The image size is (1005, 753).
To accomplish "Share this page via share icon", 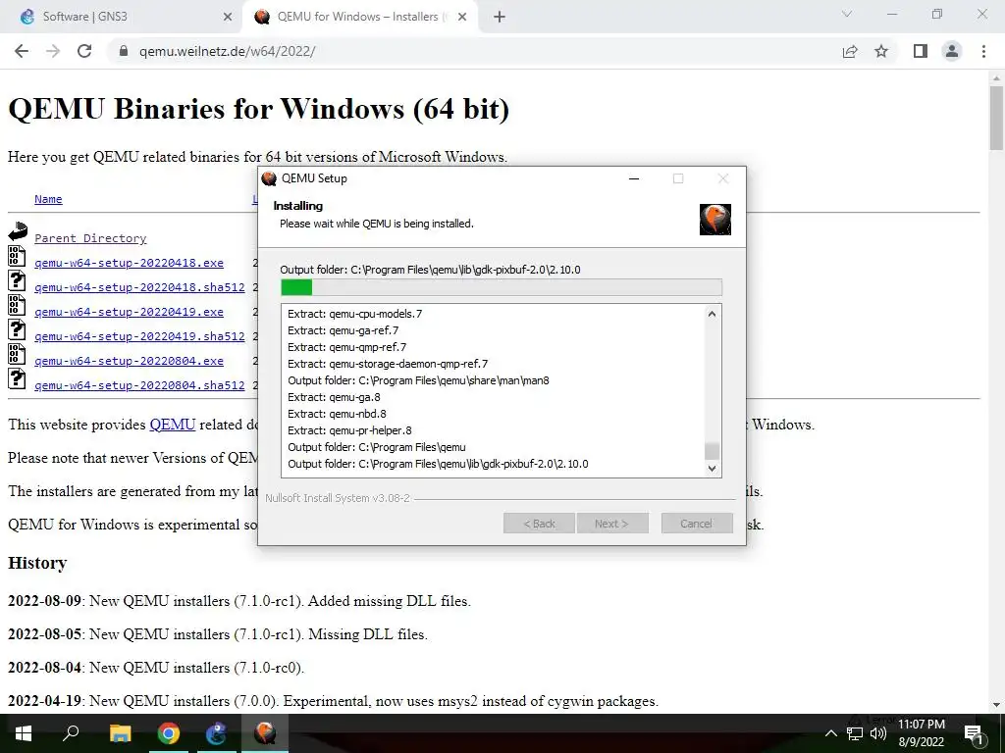I will 850,51.
